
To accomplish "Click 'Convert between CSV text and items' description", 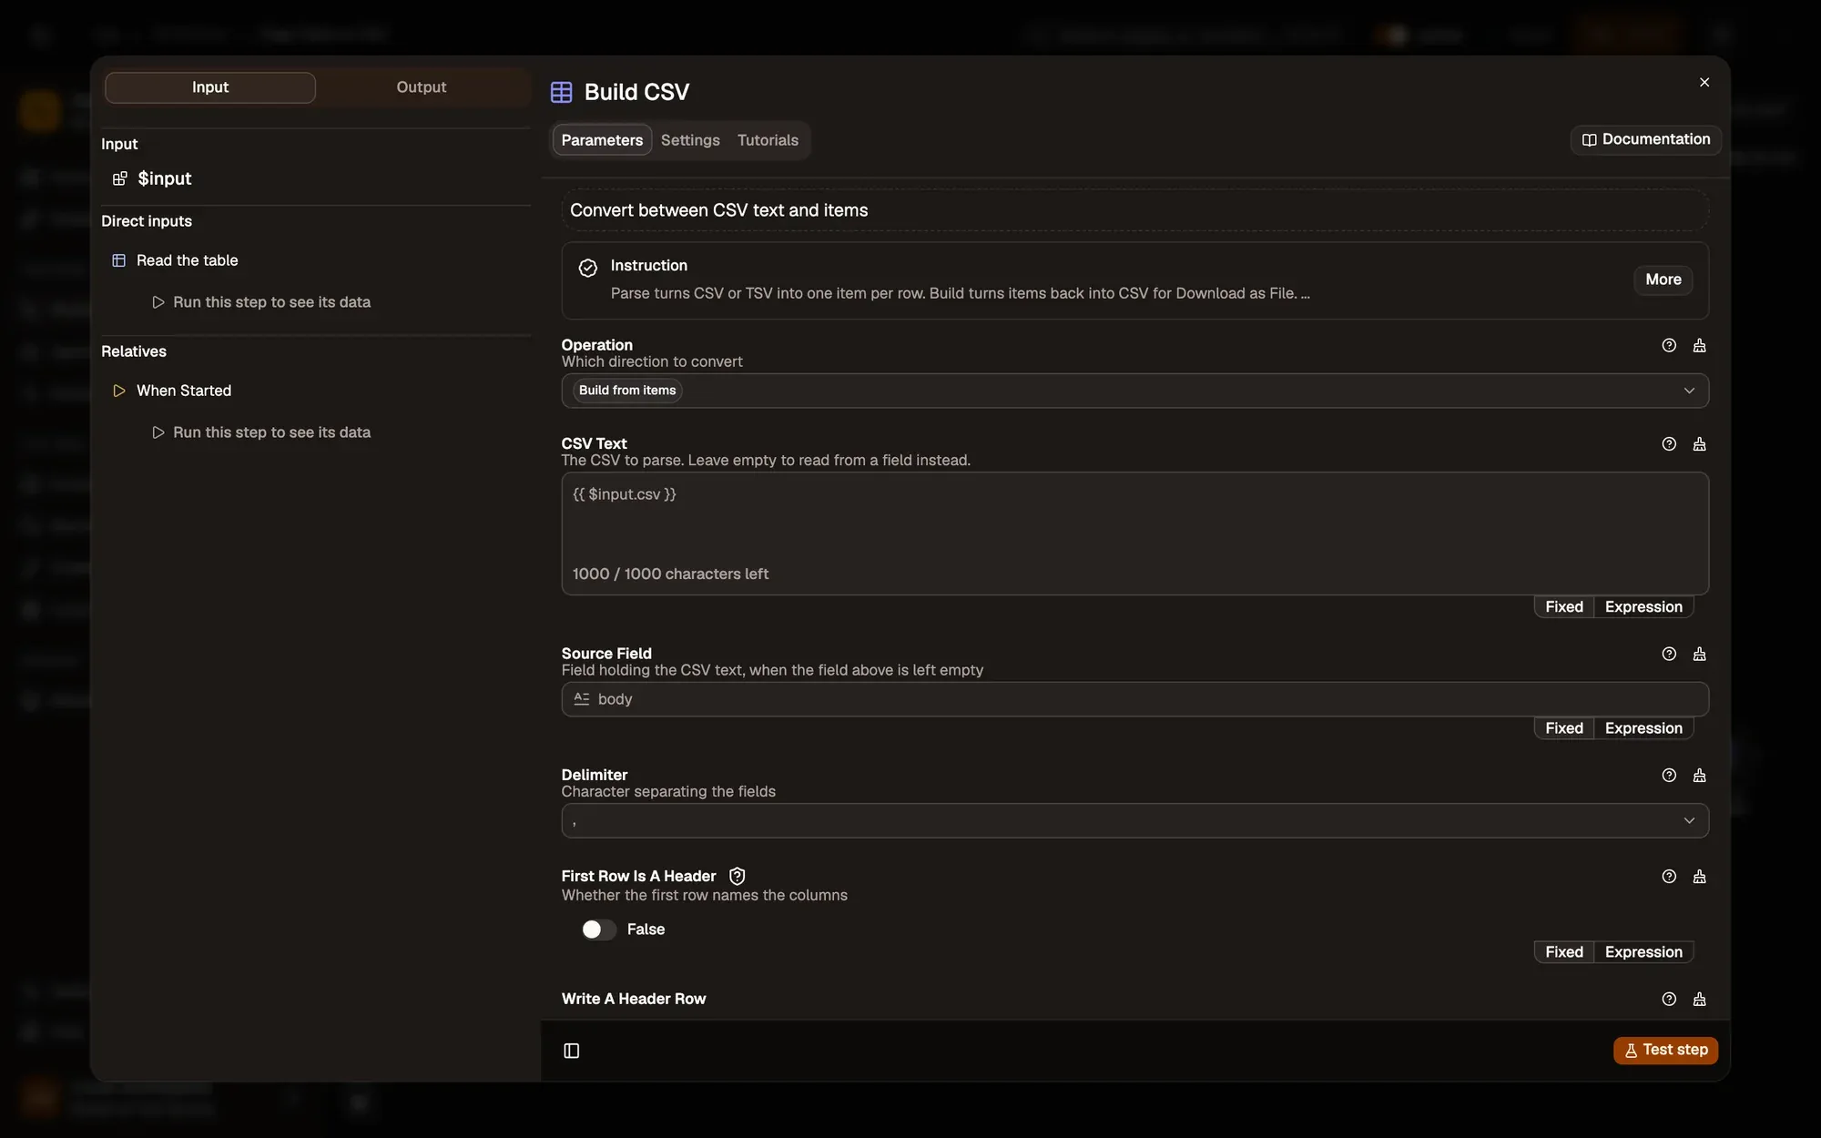I will click(x=719, y=210).
